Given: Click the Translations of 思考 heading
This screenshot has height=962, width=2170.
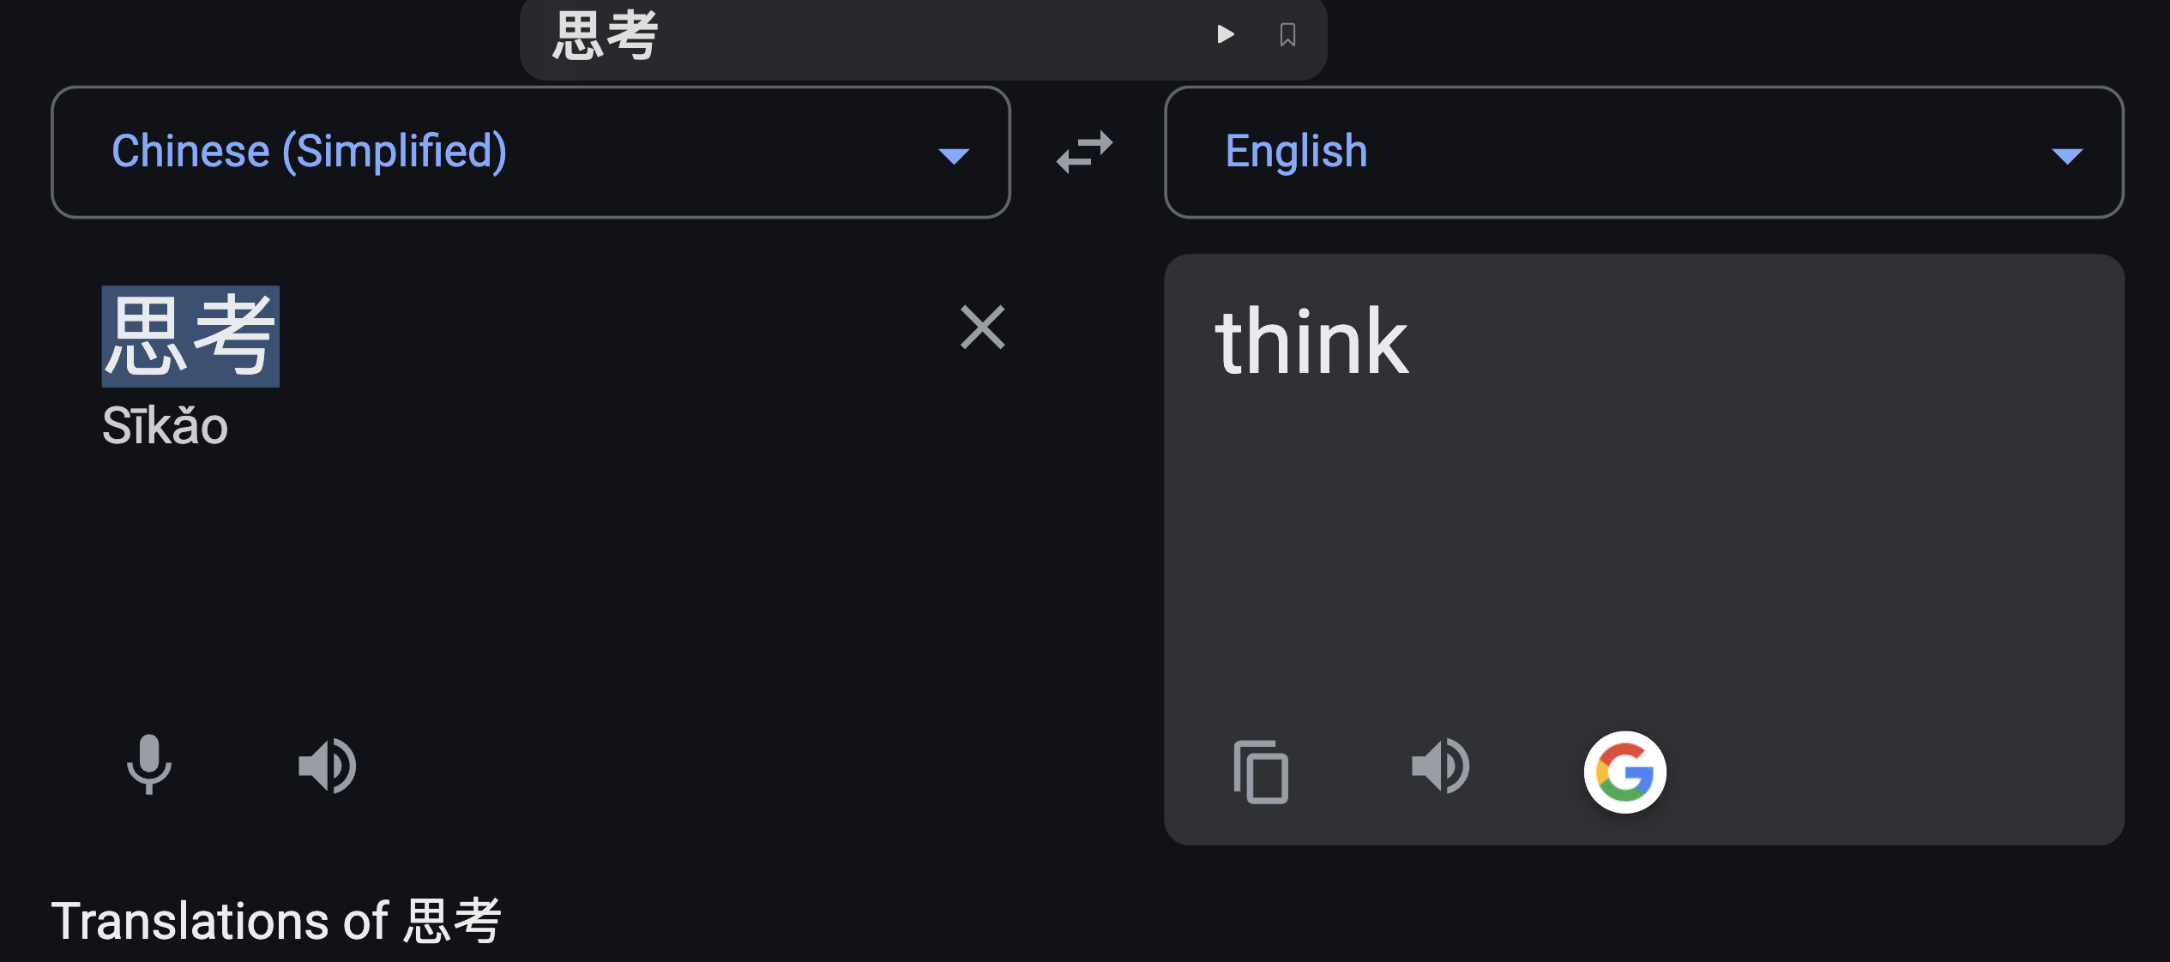Looking at the screenshot, I should tap(278, 920).
